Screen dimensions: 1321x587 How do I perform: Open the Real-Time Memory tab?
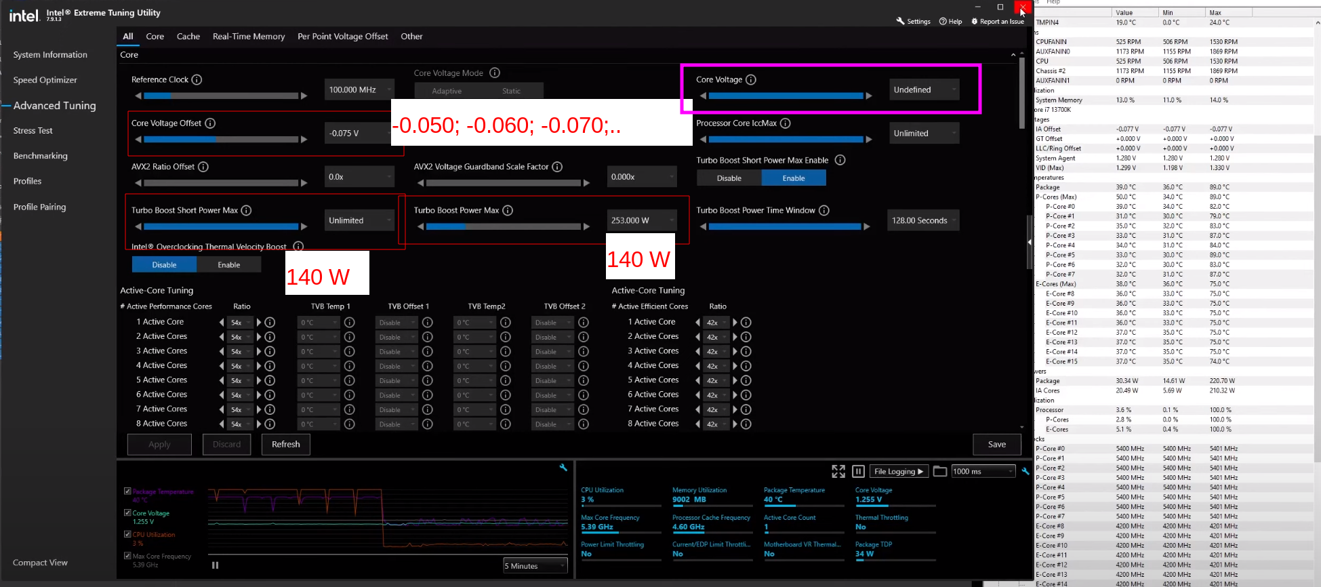click(x=249, y=36)
